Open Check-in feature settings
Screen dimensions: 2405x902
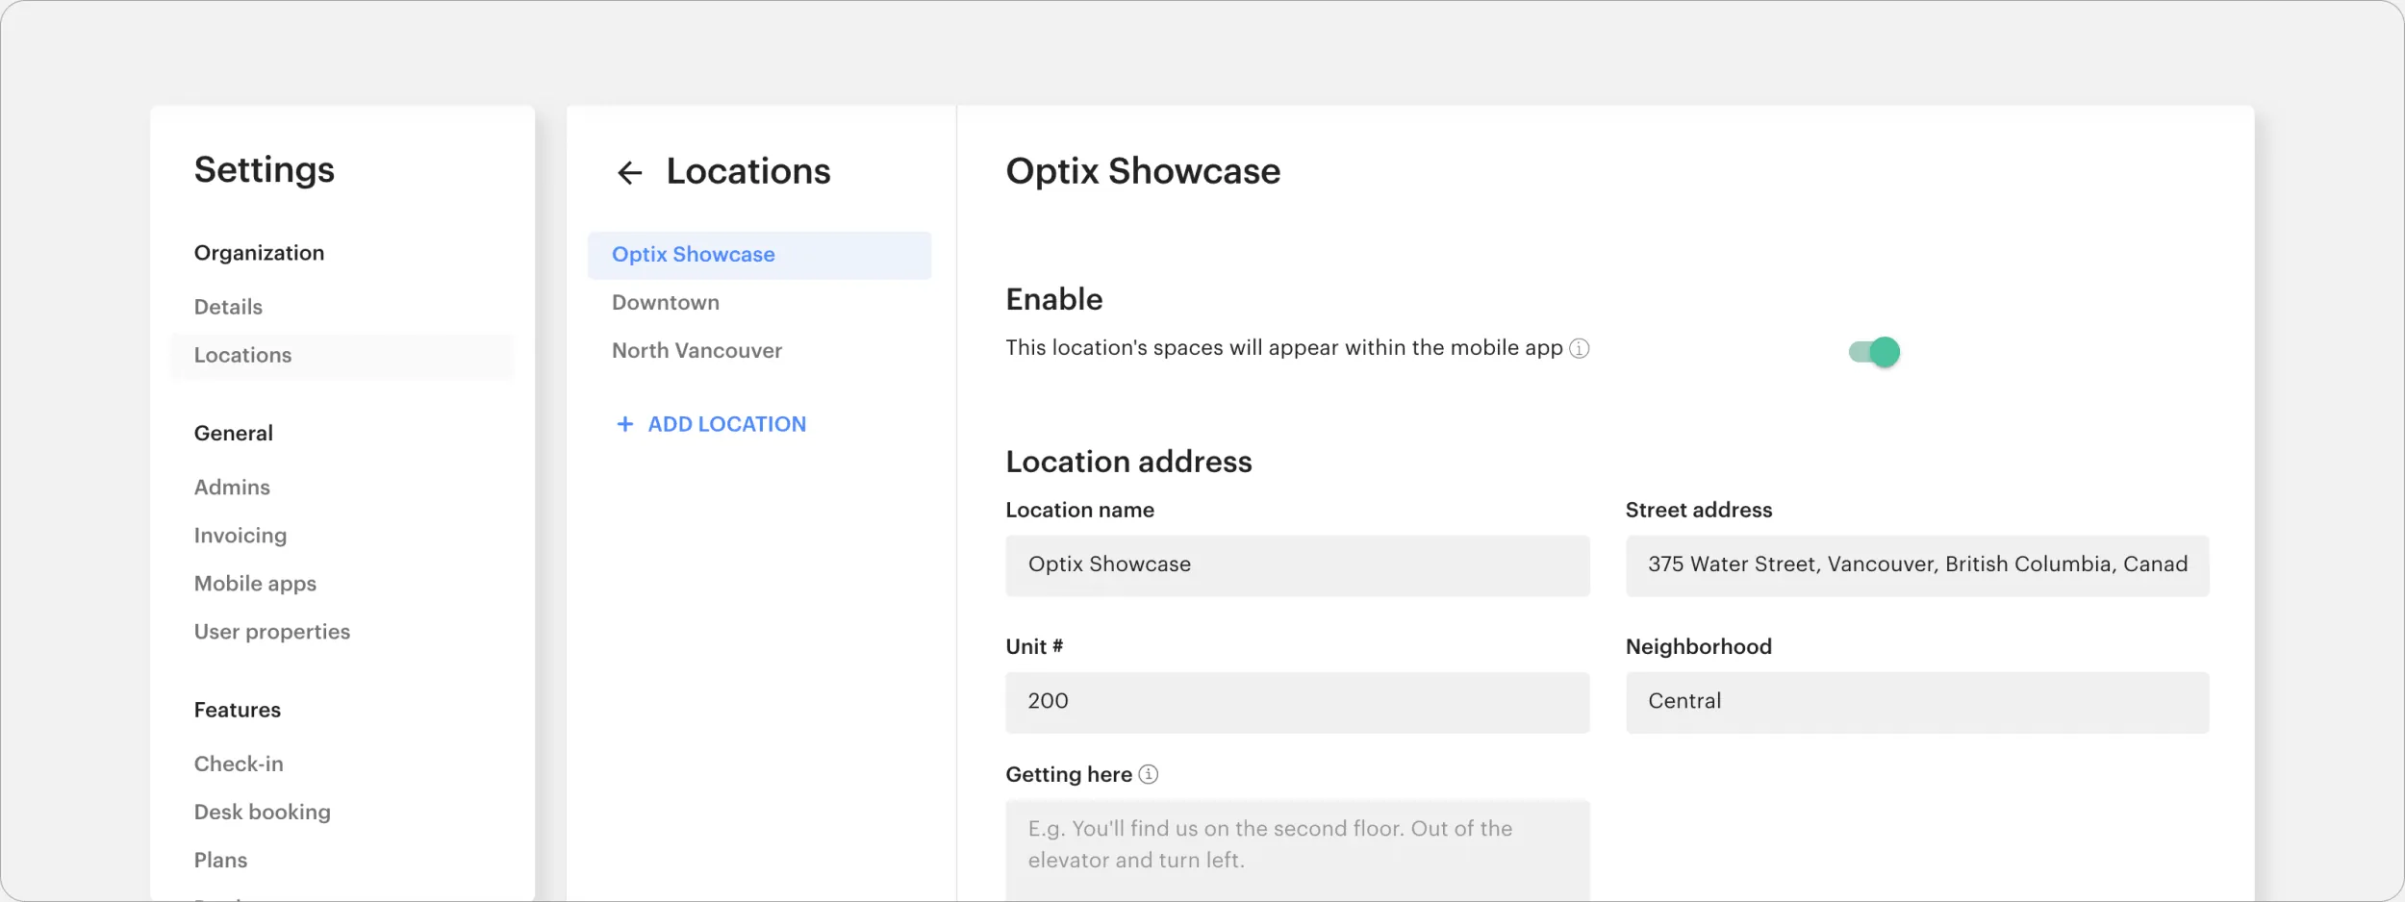[x=239, y=764]
